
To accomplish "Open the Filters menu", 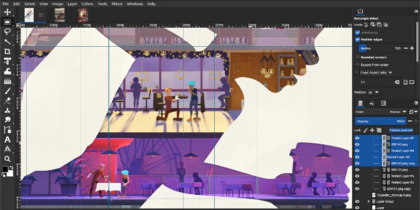I will pos(117,4).
